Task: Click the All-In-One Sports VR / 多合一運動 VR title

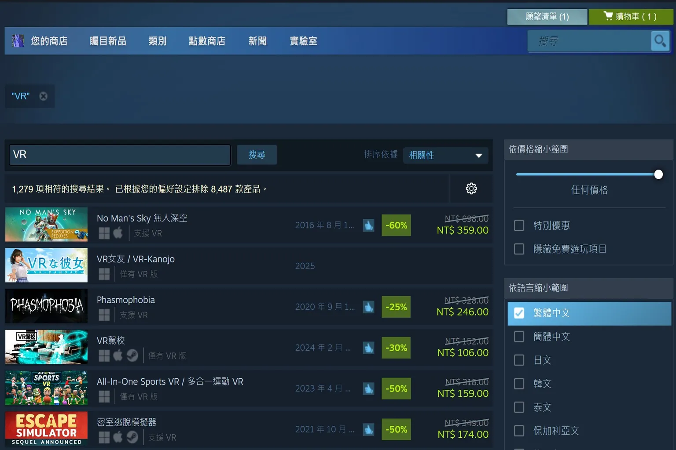Action: click(170, 381)
